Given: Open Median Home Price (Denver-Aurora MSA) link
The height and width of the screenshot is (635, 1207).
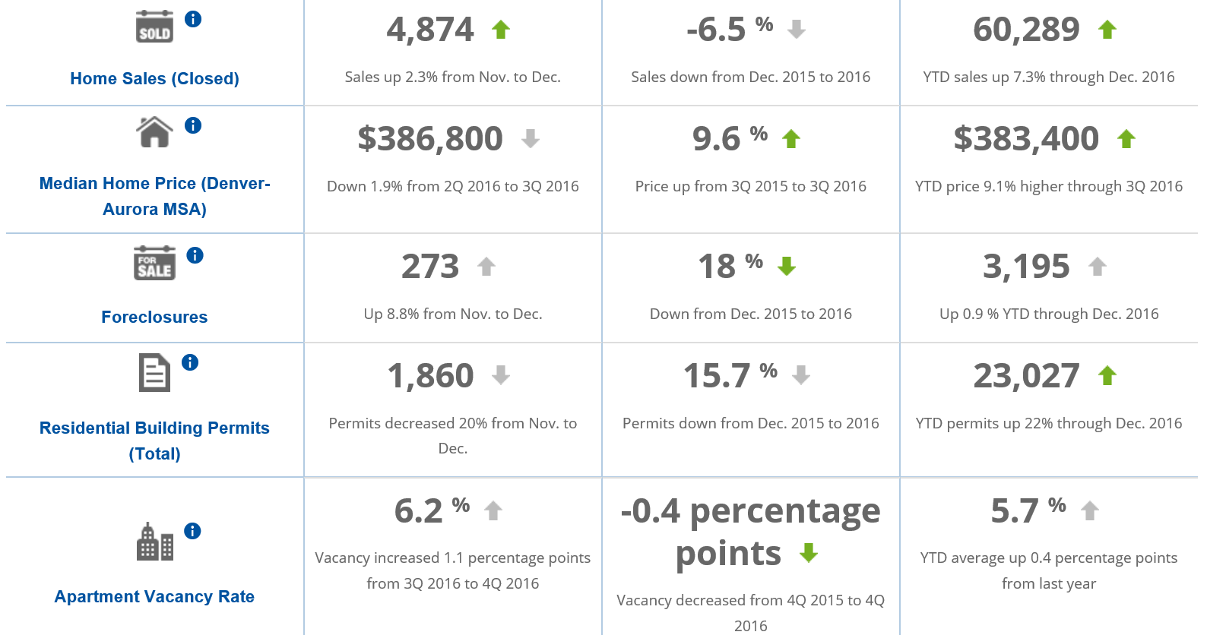Looking at the screenshot, I should pos(154,196).
